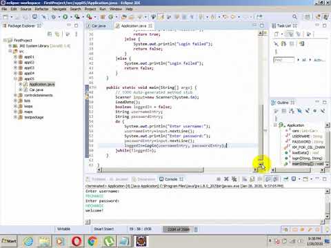The image size is (331, 248).
Task: Collapse the FirstProject tree node
Action: tap(5, 40)
